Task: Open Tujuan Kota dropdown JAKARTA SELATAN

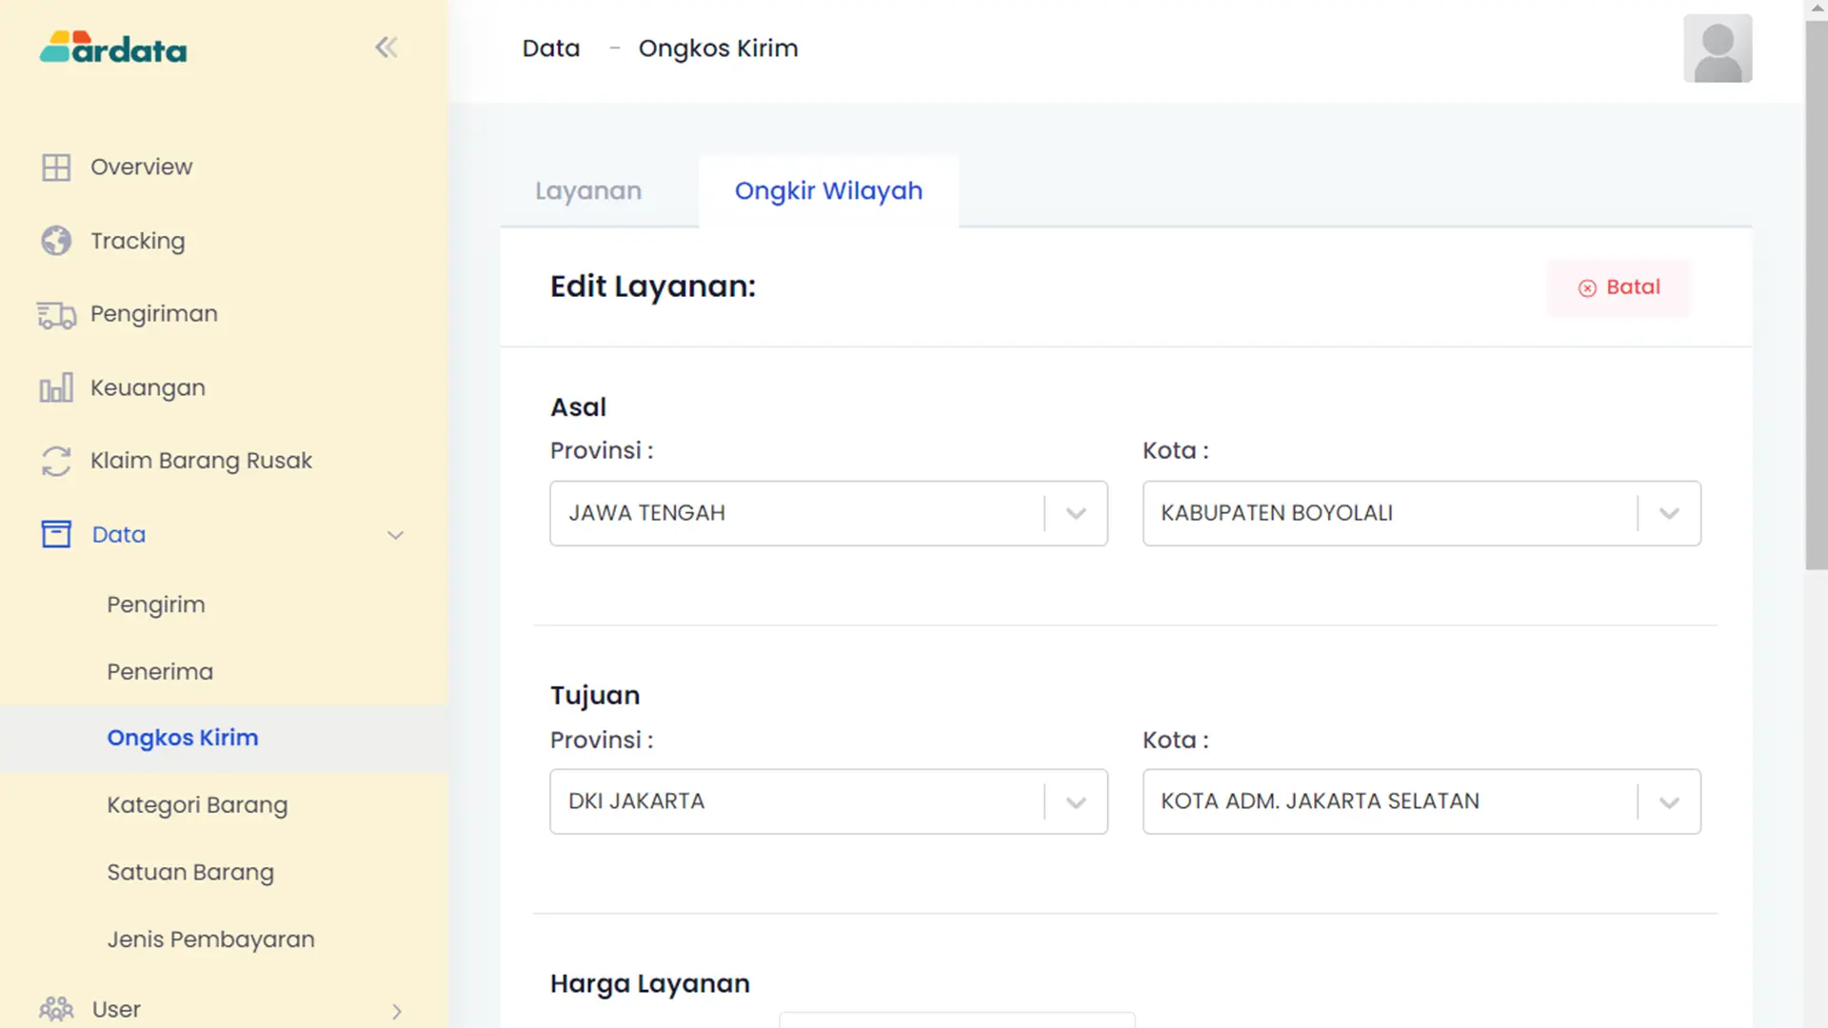Action: pos(1421,801)
